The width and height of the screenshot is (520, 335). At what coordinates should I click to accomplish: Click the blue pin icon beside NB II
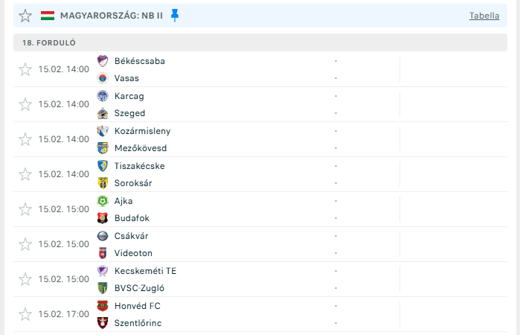click(175, 16)
